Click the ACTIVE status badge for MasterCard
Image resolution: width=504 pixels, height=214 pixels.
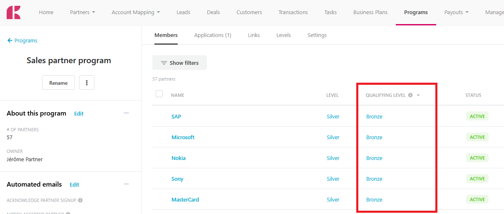click(477, 199)
